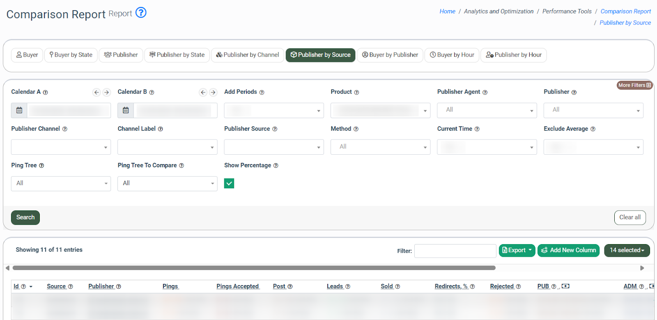The width and height of the screenshot is (657, 320).
Task: Click Calendar A previous period arrow
Action: [x=96, y=92]
